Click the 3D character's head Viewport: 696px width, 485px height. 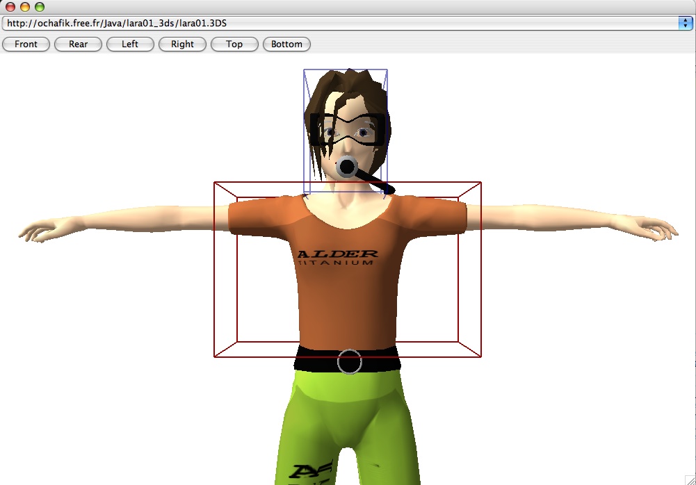pos(346,126)
